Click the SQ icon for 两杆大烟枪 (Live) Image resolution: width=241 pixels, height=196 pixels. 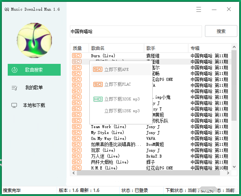pyautogui.click(x=77, y=162)
